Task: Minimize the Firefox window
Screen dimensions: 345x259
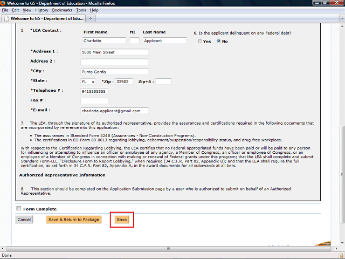Action: pos(317,3)
